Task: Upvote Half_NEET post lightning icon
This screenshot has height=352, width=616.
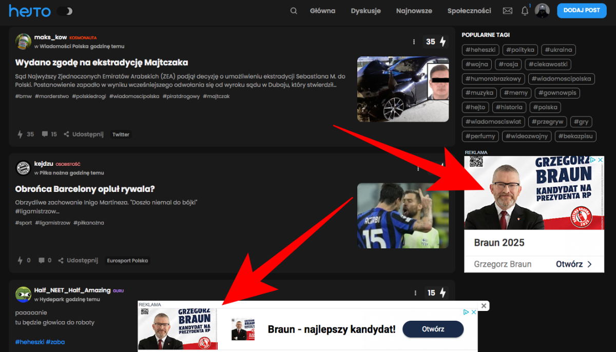Action: click(x=442, y=293)
